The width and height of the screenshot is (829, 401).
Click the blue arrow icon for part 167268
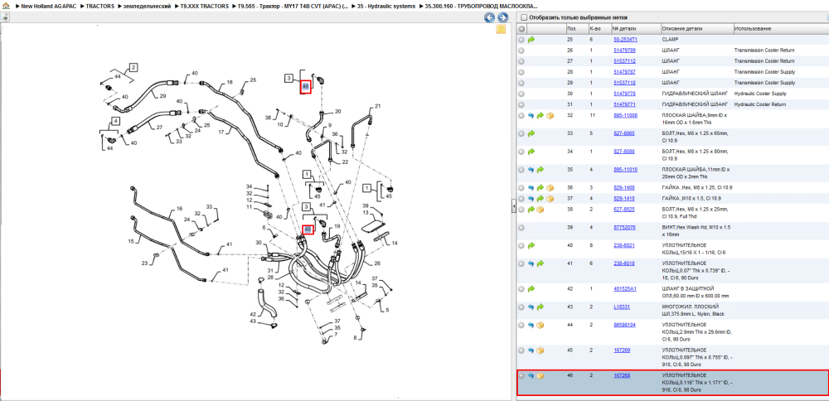(531, 376)
